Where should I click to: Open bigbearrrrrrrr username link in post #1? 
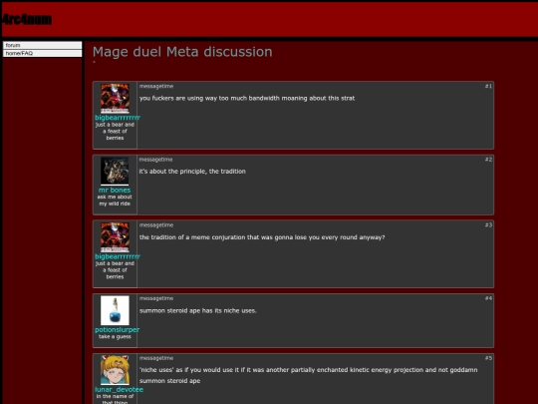118,118
